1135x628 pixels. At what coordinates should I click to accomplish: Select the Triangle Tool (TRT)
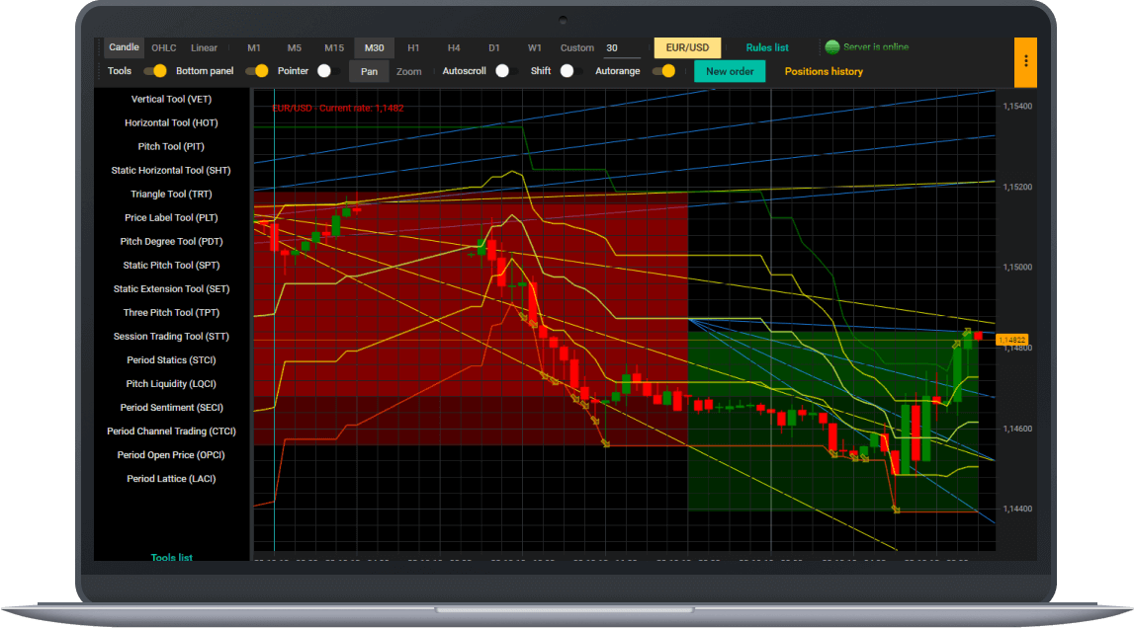(x=170, y=194)
